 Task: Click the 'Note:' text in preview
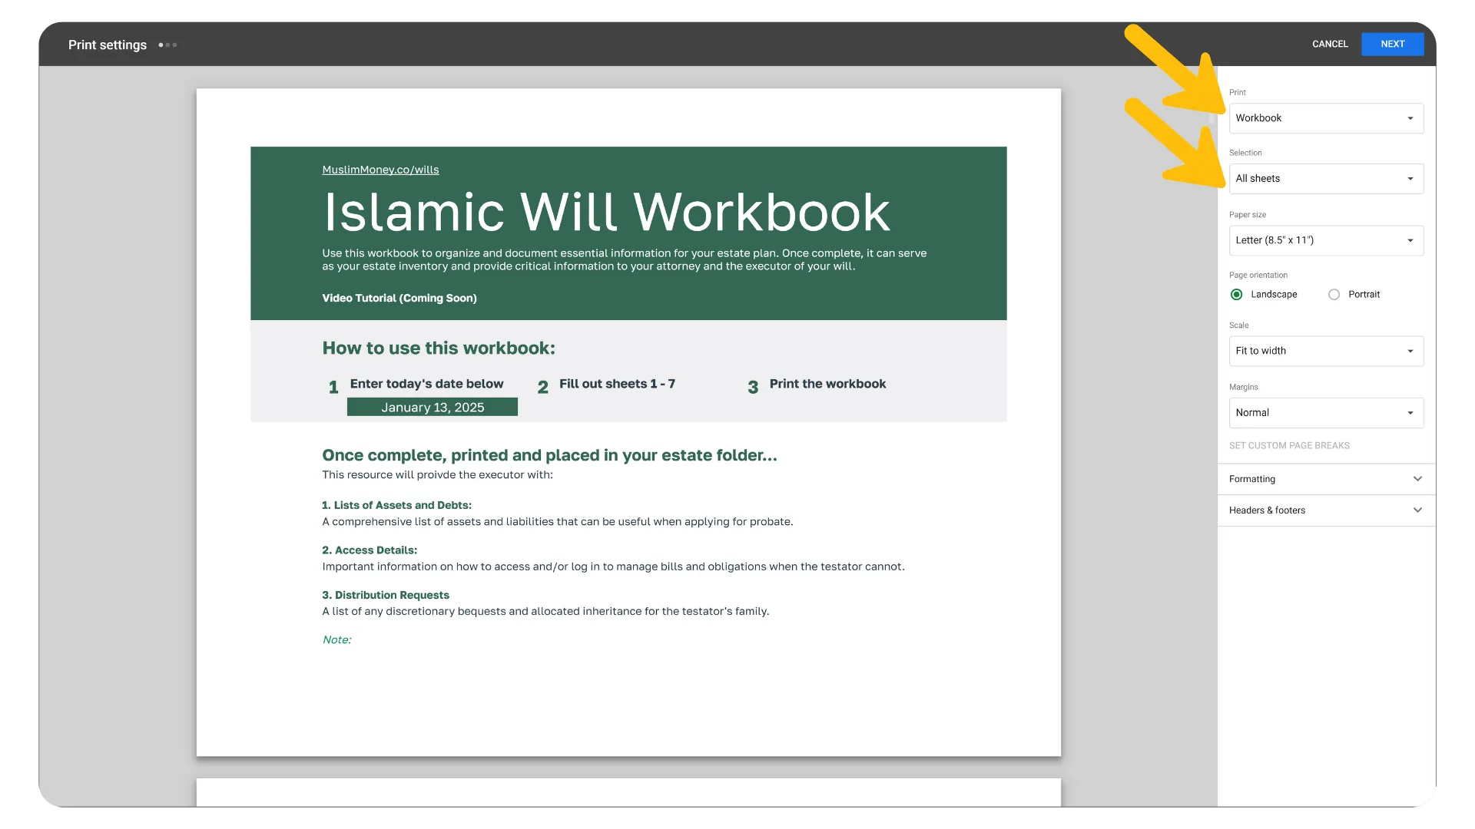coord(336,639)
